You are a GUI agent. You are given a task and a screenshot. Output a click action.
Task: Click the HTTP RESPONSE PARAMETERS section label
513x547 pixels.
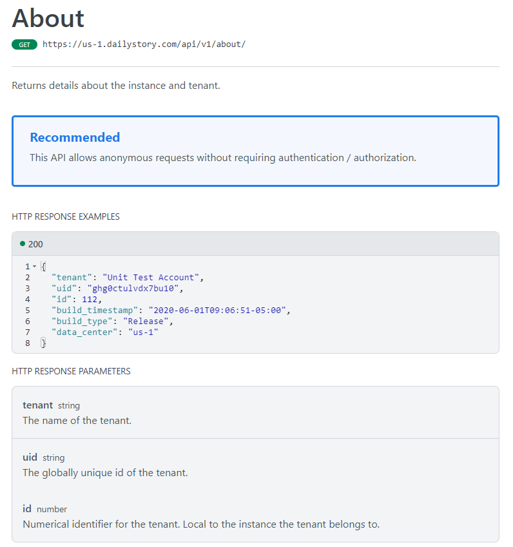pyautogui.click(x=71, y=372)
